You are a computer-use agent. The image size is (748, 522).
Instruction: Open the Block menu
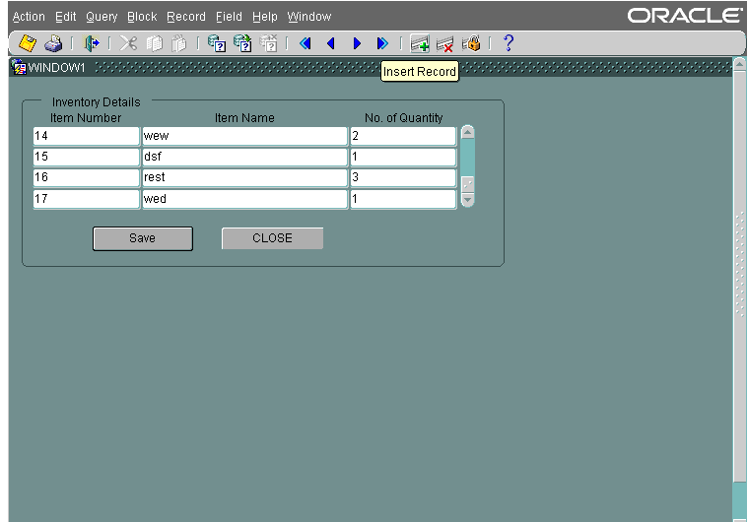tap(142, 17)
